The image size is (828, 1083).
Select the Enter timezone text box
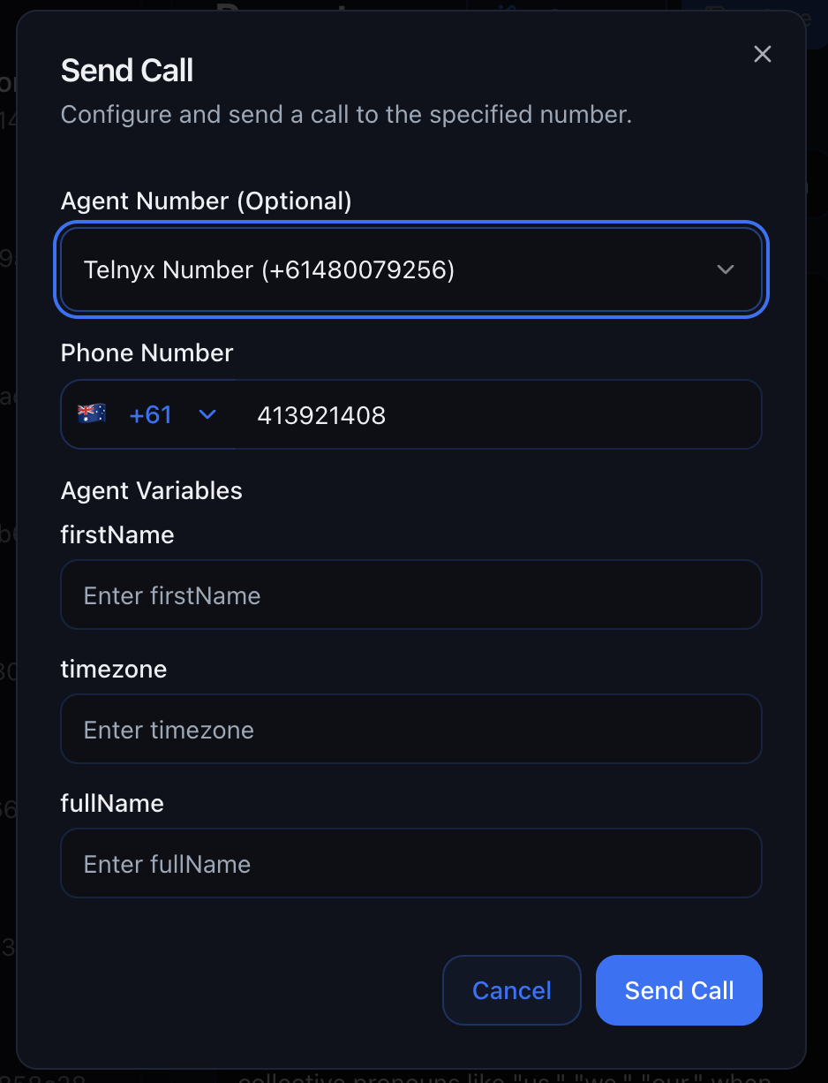tap(410, 729)
